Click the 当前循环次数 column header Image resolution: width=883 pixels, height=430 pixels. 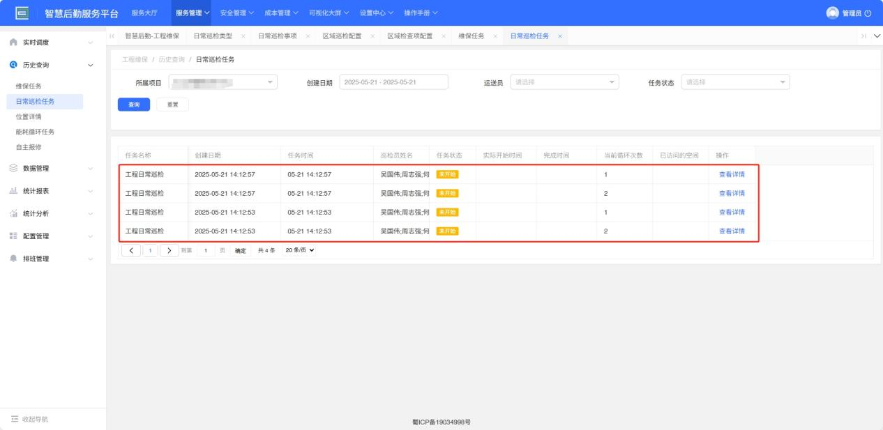click(x=624, y=155)
